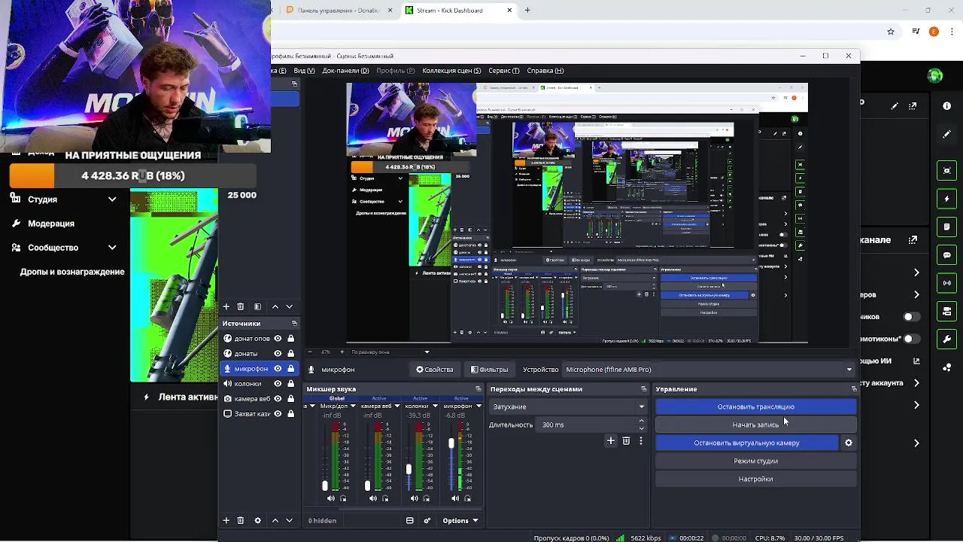Pop out the Управление dock
The height and width of the screenshot is (542, 963).
(x=854, y=389)
